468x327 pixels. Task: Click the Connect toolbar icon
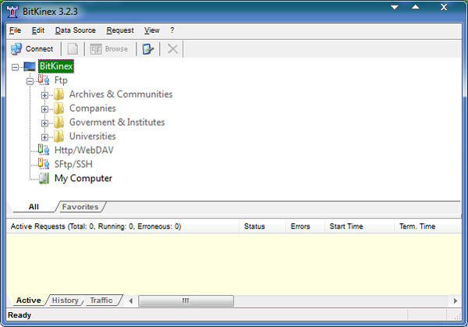pyautogui.click(x=16, y=49)
